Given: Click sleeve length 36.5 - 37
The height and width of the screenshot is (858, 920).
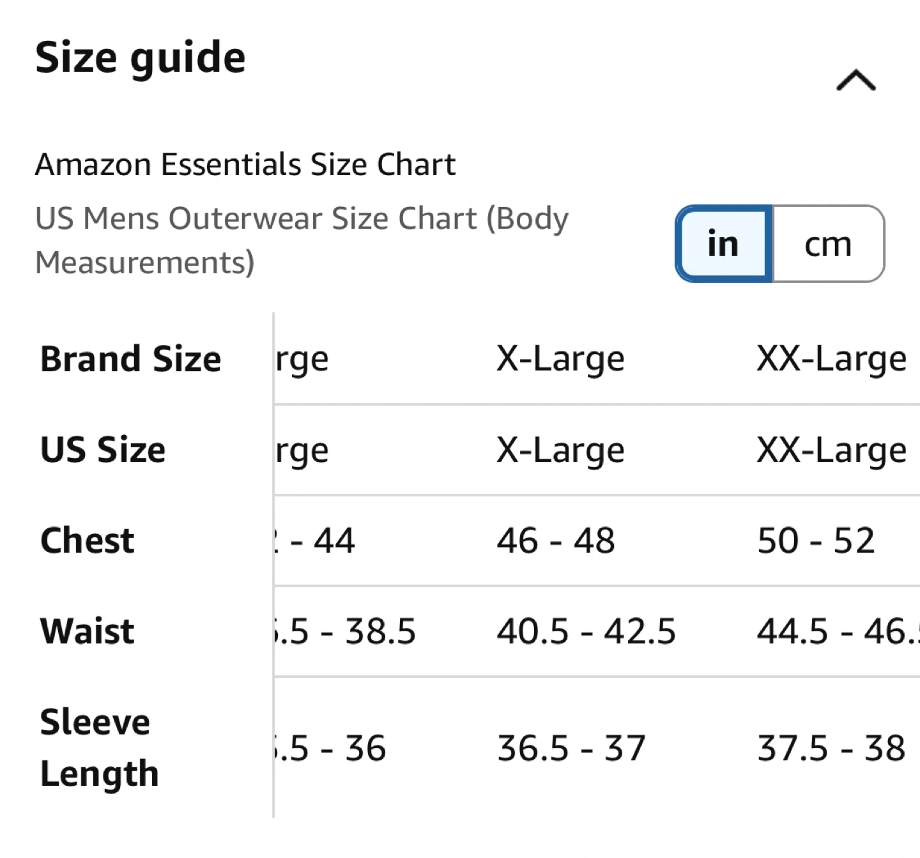Looking at the screenshot, I should pyautogui.click(x=571, y=747).
